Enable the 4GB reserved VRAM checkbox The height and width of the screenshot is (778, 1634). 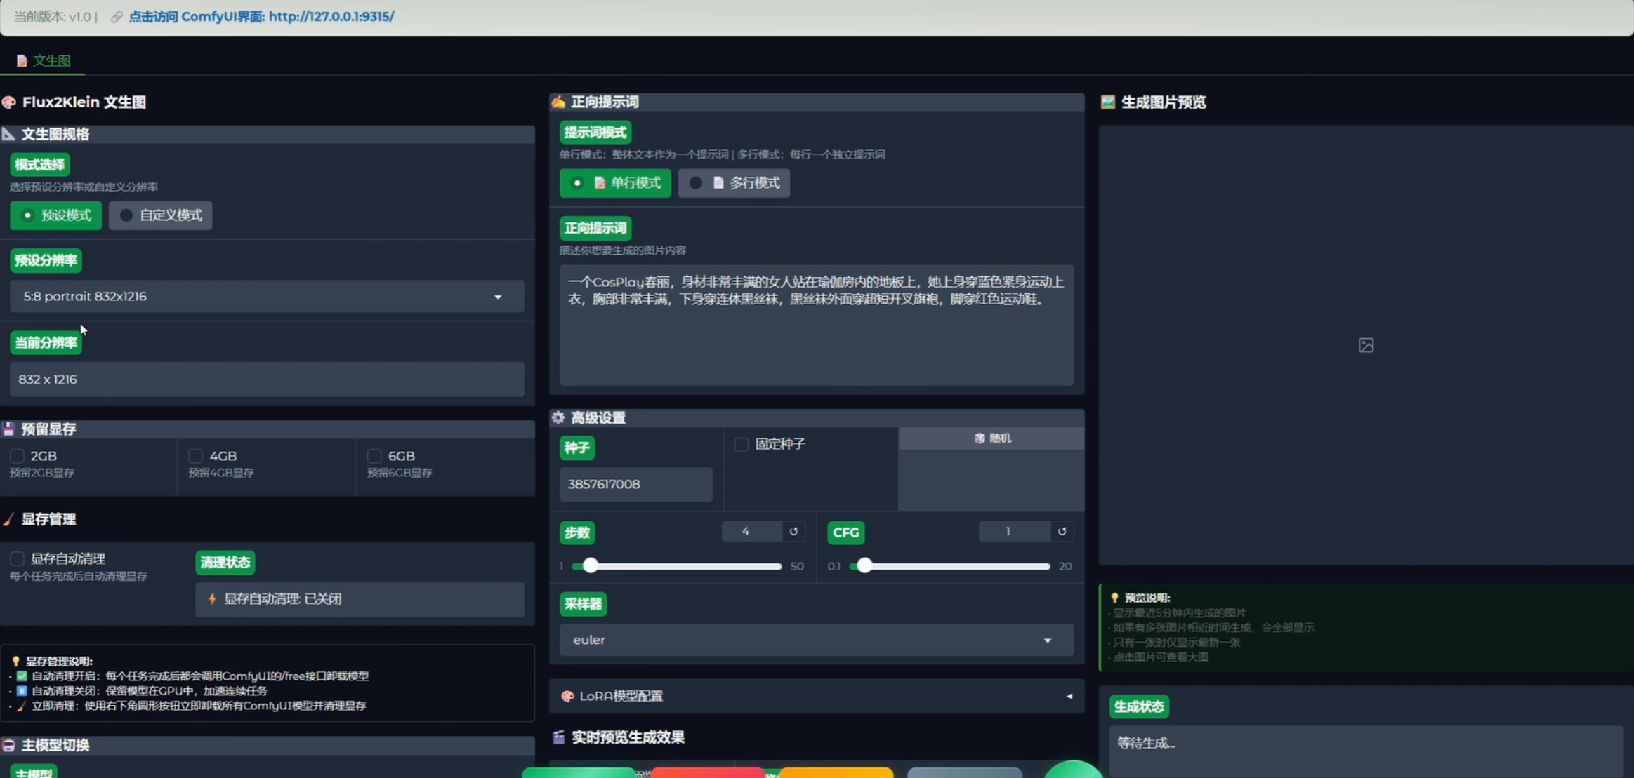(196, 456)
